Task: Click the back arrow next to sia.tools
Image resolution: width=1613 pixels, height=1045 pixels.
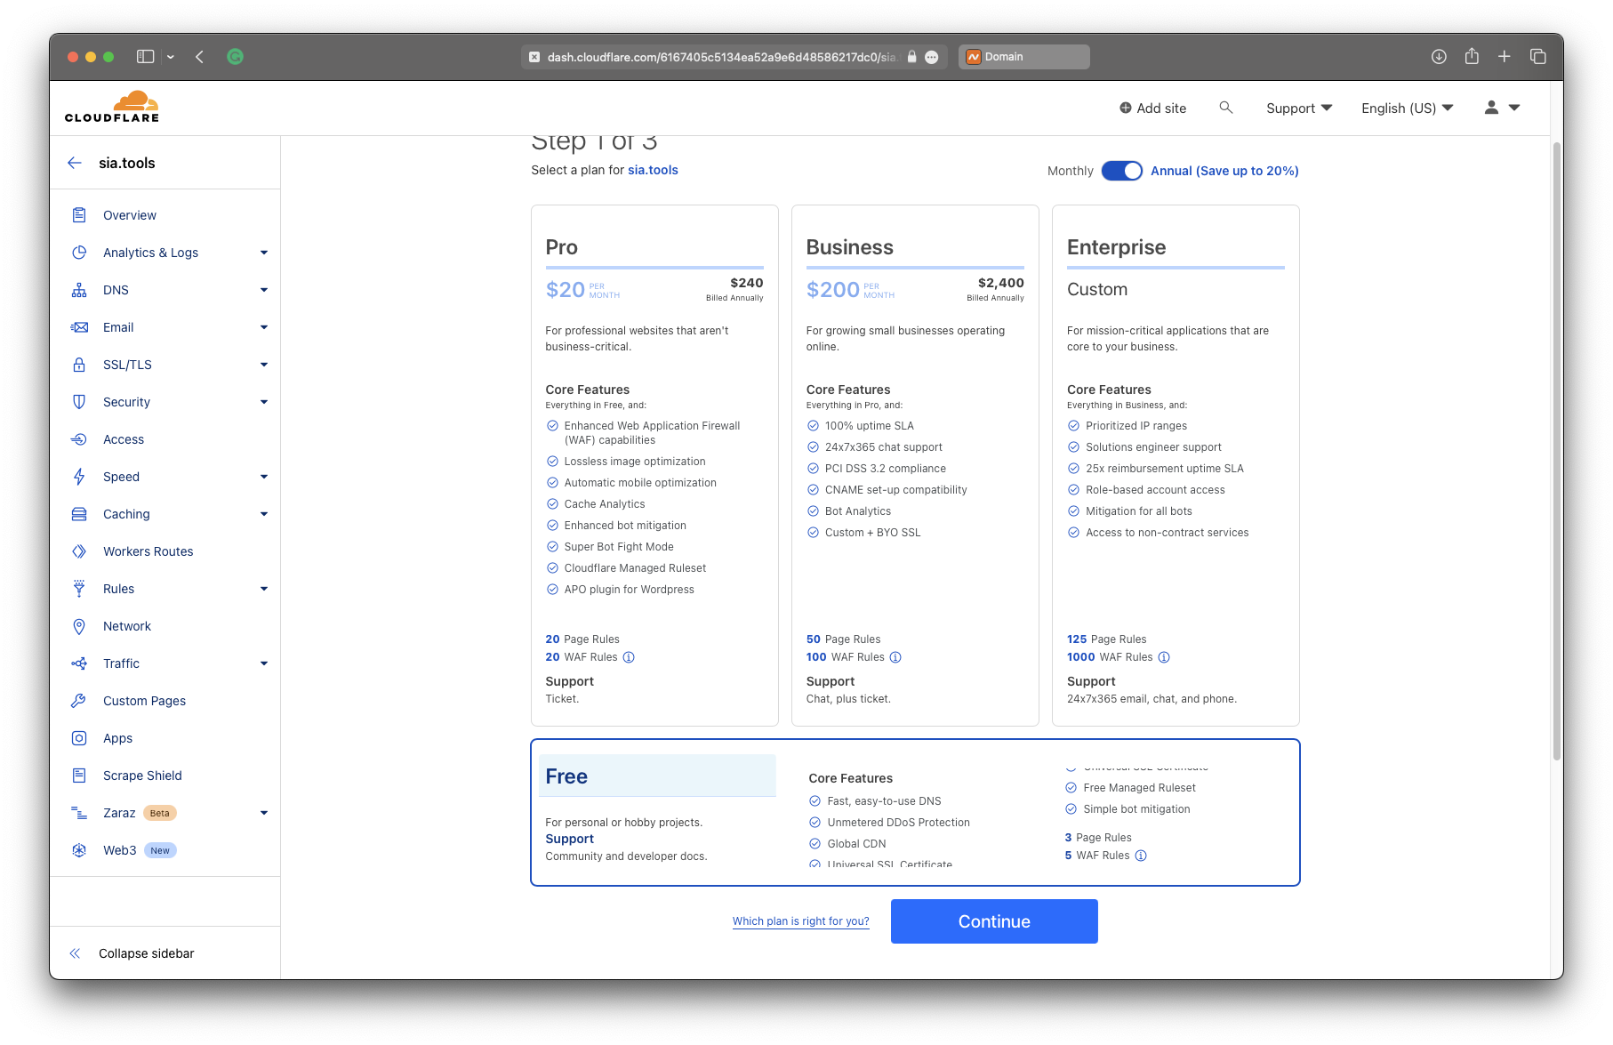Action: 75,163
